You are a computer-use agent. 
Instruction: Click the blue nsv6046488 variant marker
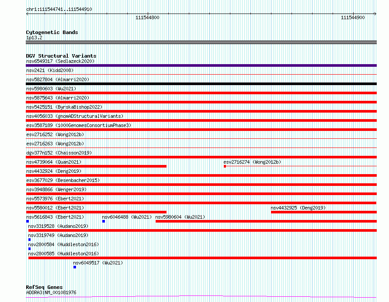[x=104, y=221]
